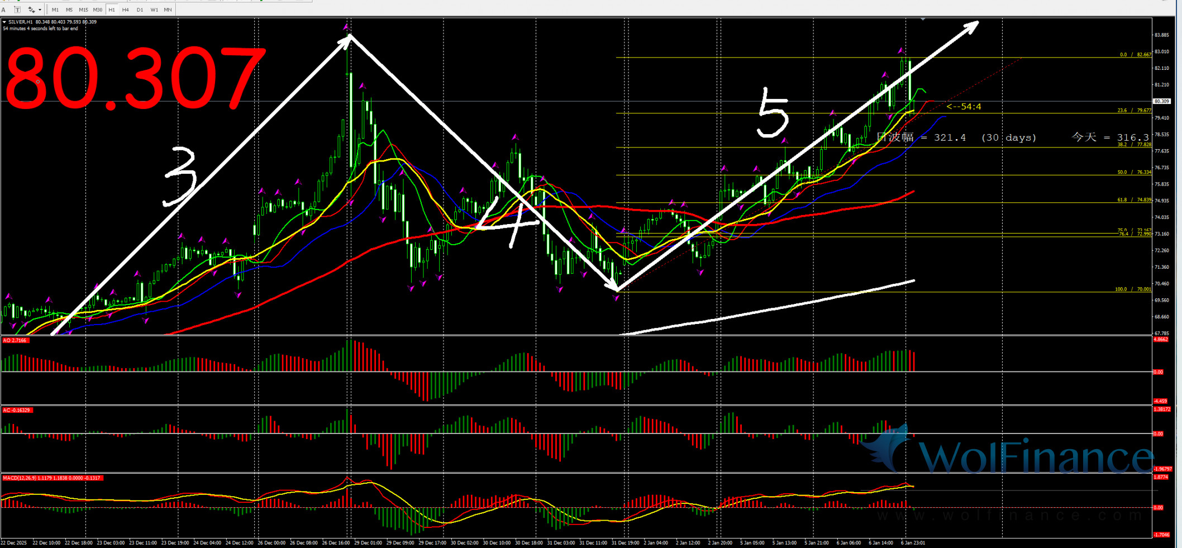1182x548 pixels.
Task: Click the AC indicator label
Action: coord(17,410)
